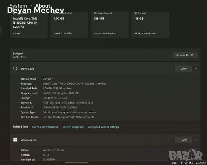Open the Installed RAM 4.00 GB card
Viewport: 207px width, 165px height.
coord(69,25)
